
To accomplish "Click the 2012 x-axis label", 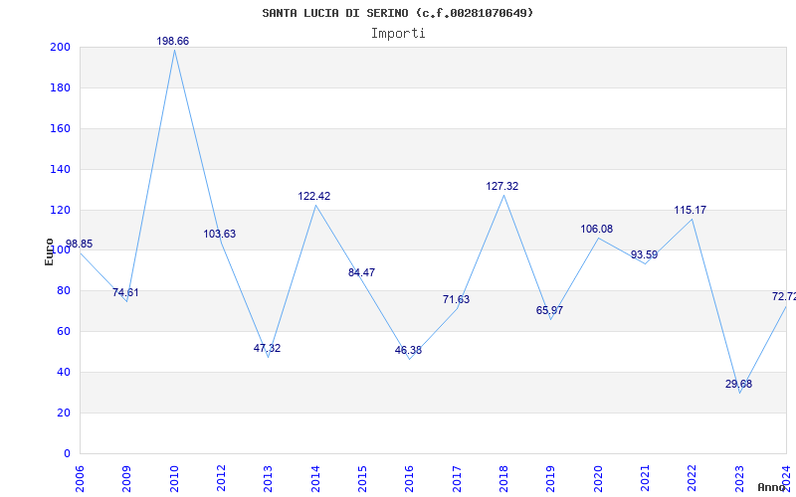I will 221,479.
